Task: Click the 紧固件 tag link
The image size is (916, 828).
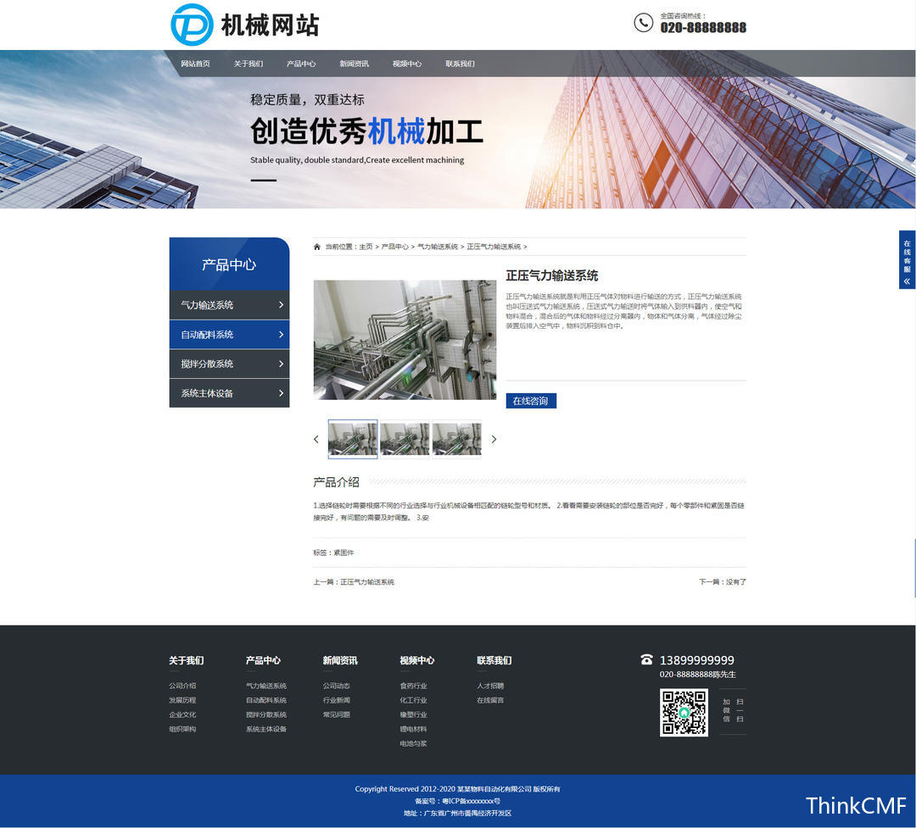Action: tap(343, 553)
